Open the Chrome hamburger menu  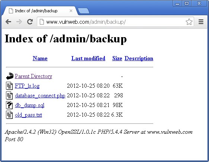(x=201, y=22)
